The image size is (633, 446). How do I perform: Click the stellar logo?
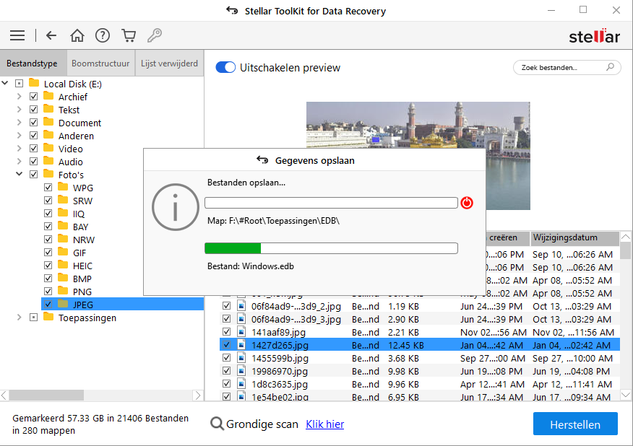pyautogui.click(x=594, y=36)
